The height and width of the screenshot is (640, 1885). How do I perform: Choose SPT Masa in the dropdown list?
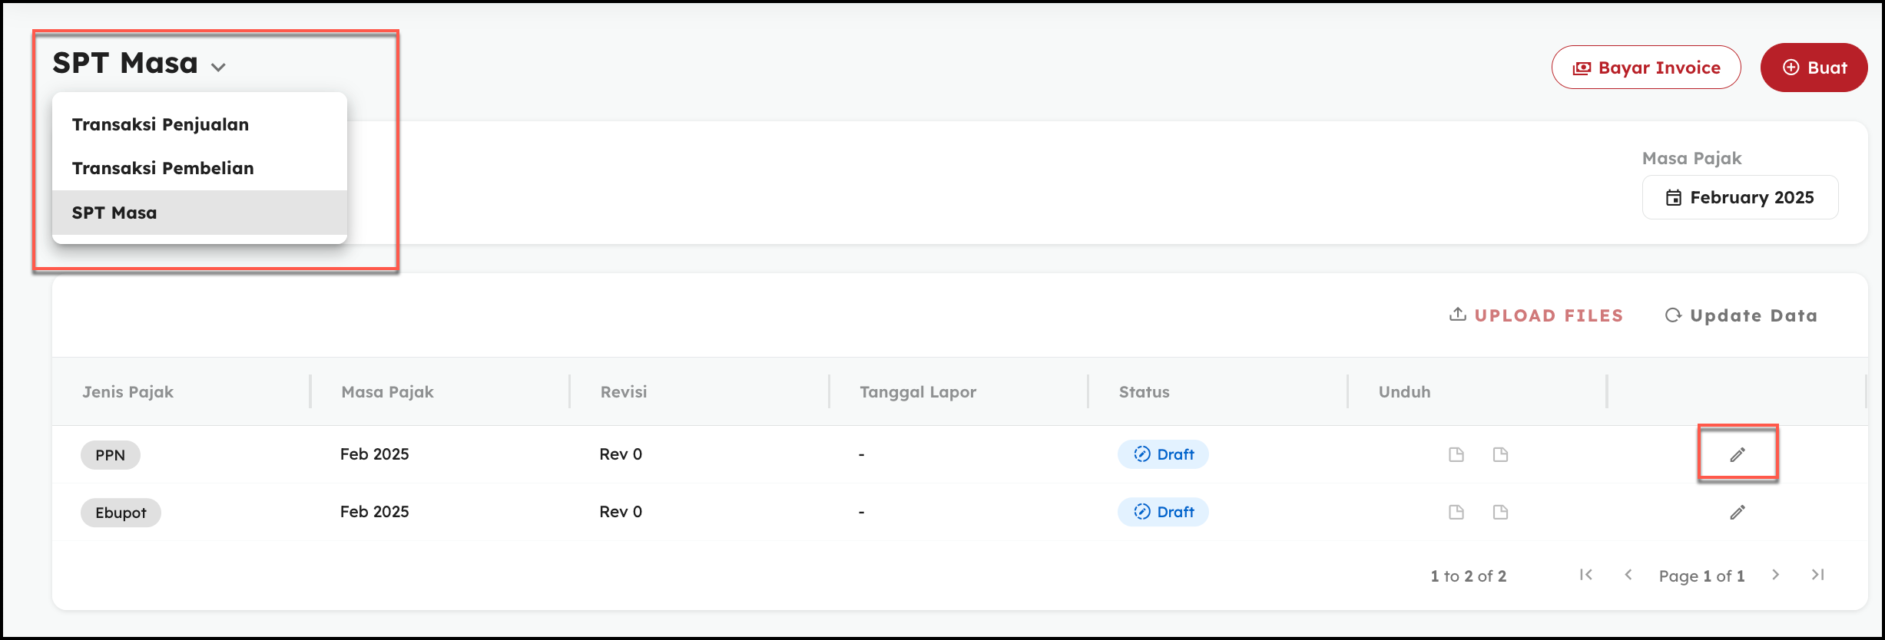tap(114, 213)
